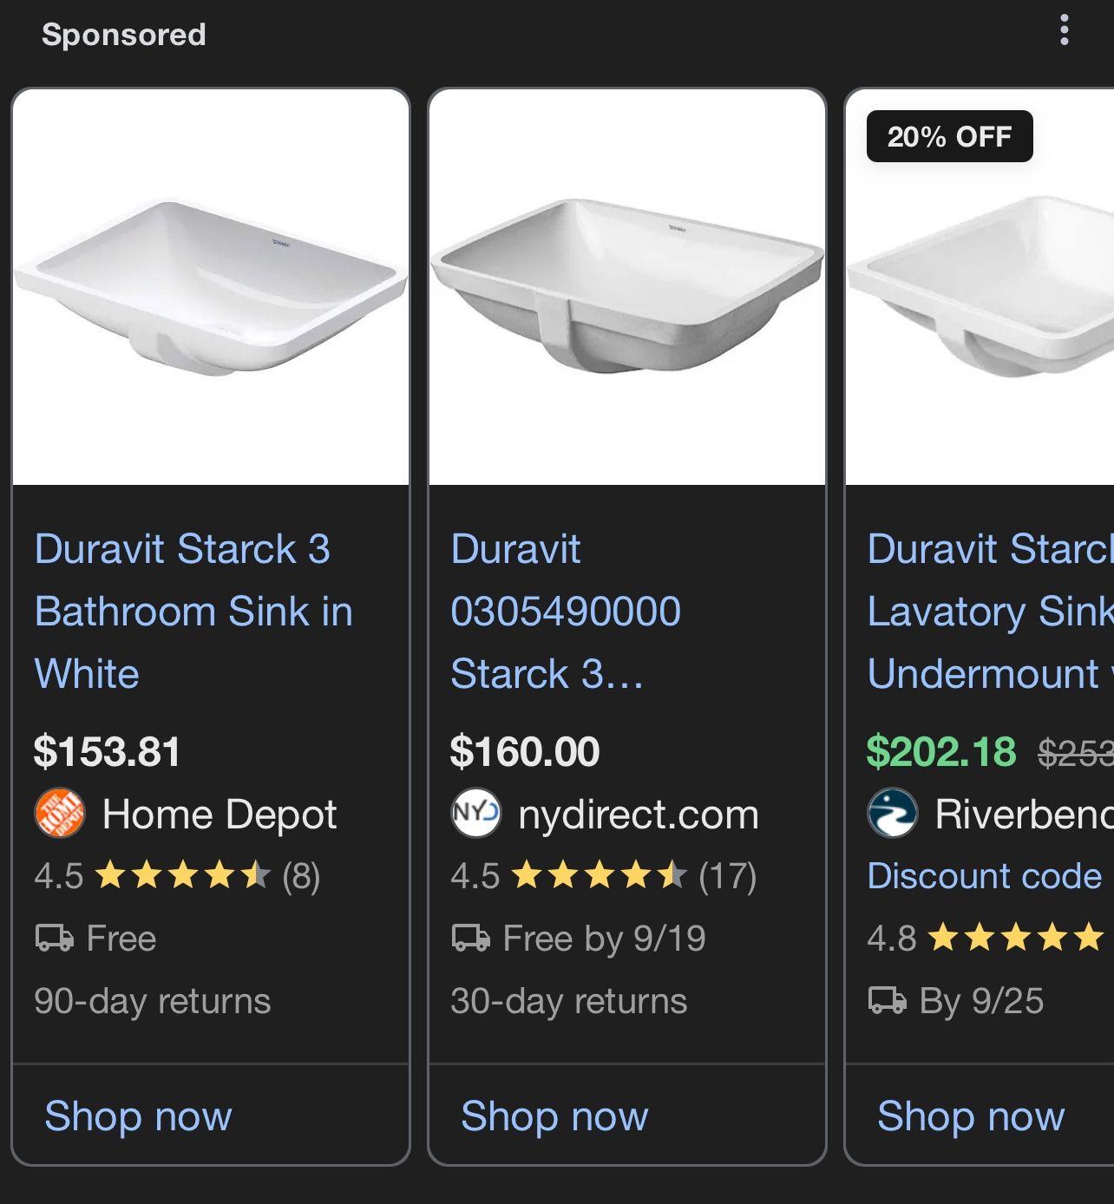Open the Duravit Starck Lavatory Sink Undermount link
Screen dimensions: 1114x1204
pyautogui.click(x=989, y=611)
